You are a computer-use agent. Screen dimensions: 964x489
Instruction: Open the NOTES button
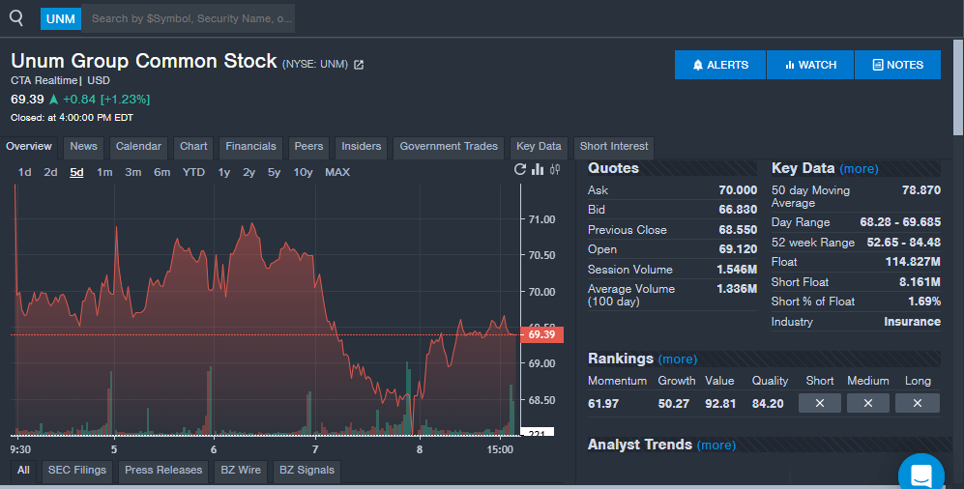(x=897, y=65)
